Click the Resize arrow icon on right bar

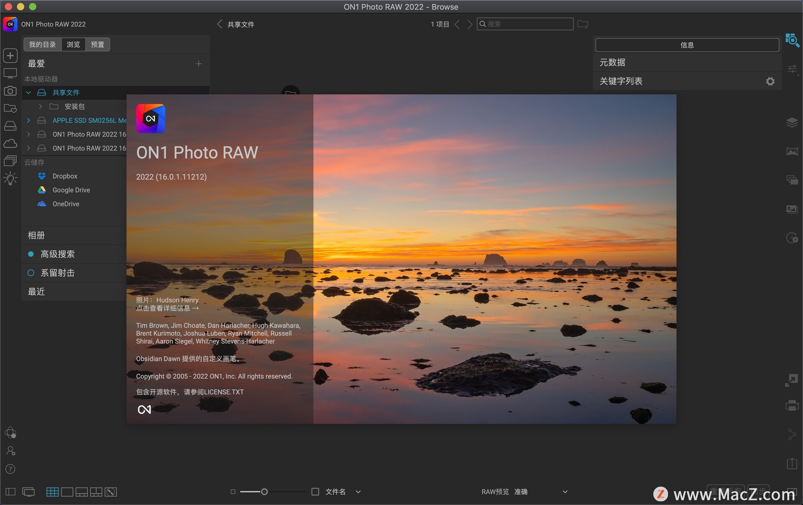[791, 380]
